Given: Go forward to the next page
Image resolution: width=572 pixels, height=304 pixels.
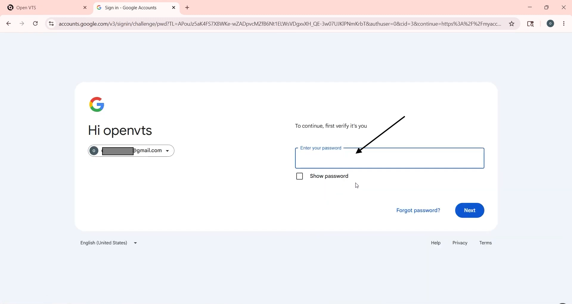Looking at the screenshot, I should click(x=22, y=24).
